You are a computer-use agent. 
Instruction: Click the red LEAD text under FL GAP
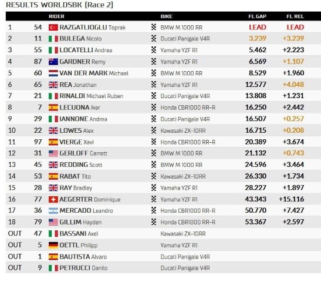point(258,27)
